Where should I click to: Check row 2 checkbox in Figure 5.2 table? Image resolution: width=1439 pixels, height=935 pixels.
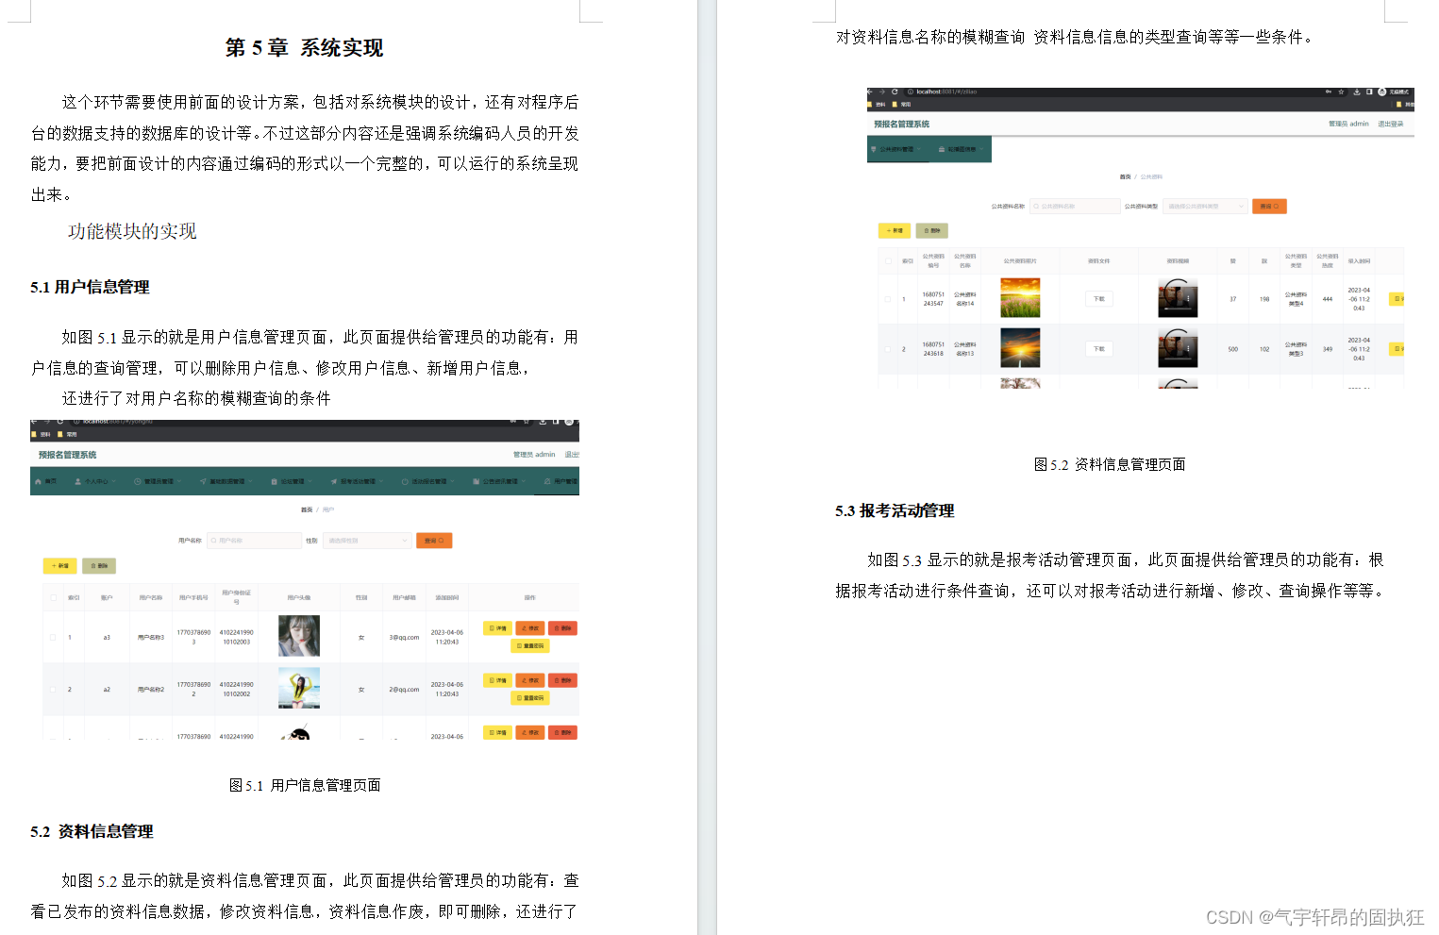pyautogui.click(x=888, y=349)
